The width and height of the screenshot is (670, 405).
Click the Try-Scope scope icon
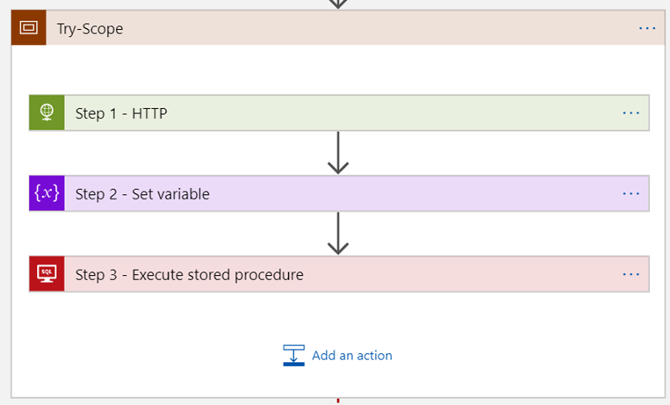[x=28, y=28]
